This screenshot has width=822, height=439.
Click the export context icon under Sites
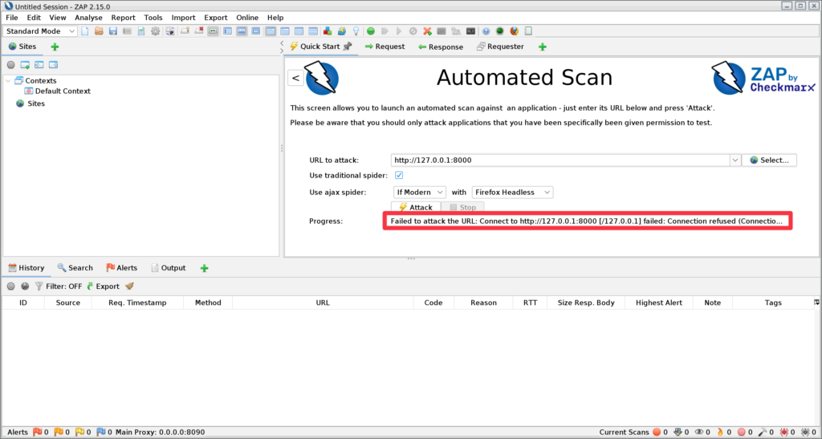tap(53, 65)
